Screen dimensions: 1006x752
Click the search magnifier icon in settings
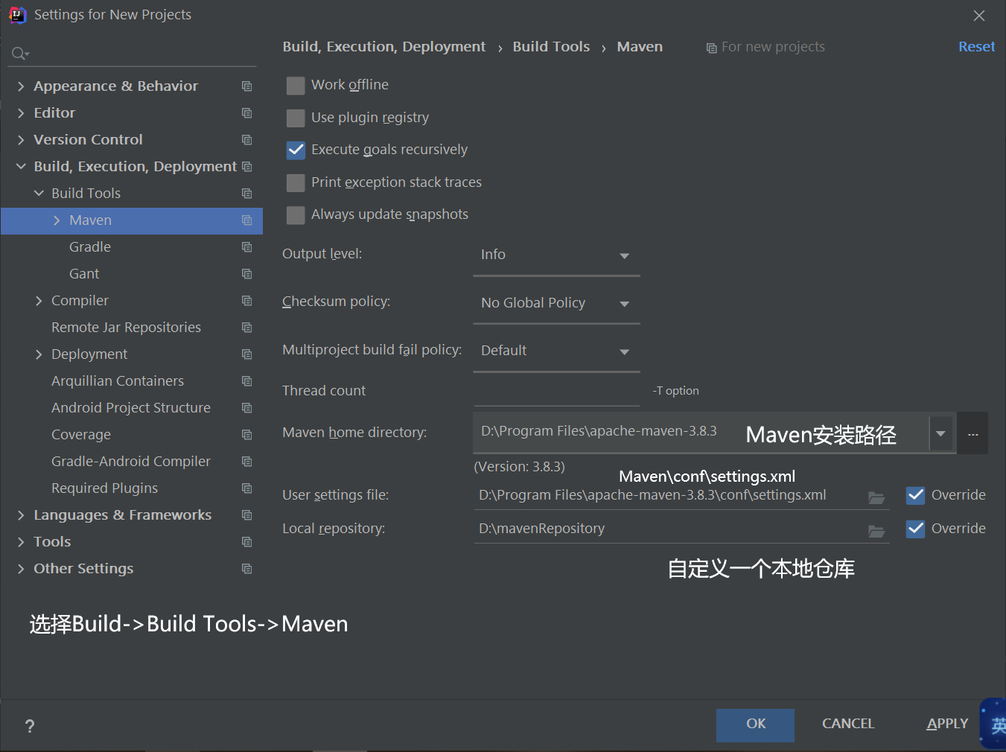[x=20, y=54]
